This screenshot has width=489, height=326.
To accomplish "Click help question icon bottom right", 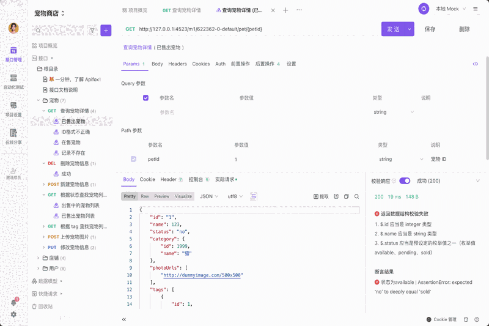I will click(x=477, y=319).
